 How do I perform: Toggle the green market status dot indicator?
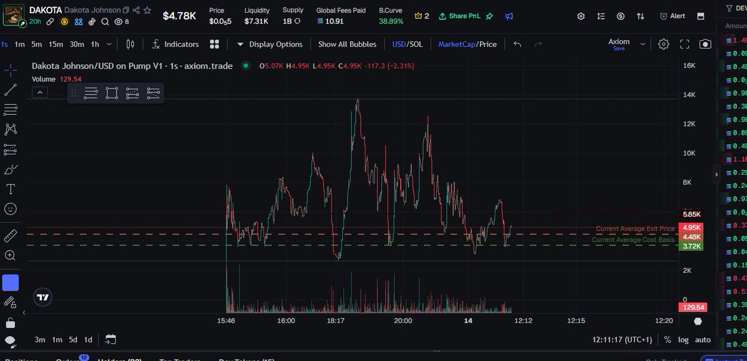(247, 65)
